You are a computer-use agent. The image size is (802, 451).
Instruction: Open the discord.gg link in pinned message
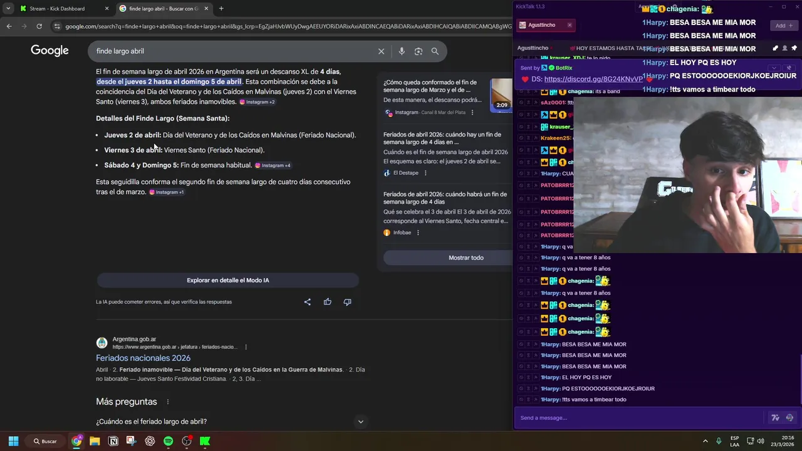point(593,79)
